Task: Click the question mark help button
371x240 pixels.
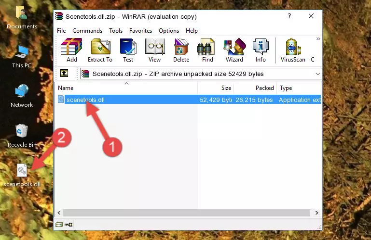Action: tap(289, 16)
